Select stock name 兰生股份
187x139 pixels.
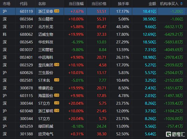point(46,73)
